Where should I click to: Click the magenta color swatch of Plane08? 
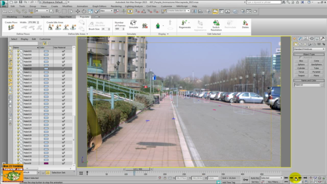pos(46,164)
